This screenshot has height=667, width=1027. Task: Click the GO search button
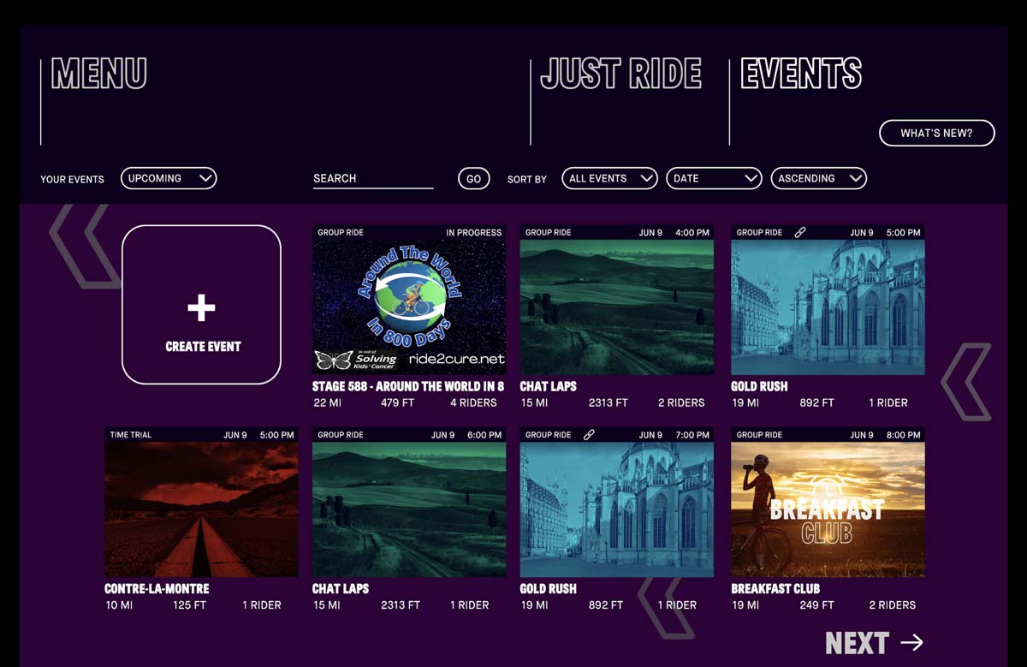(x=474, y=178)
